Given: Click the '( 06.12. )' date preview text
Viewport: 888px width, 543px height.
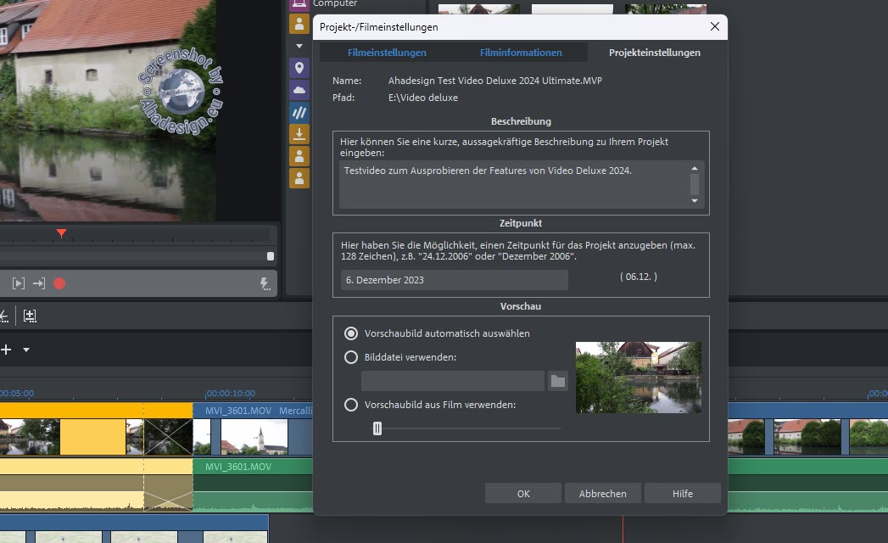Looking at the screenshot, I should [639, 277].
